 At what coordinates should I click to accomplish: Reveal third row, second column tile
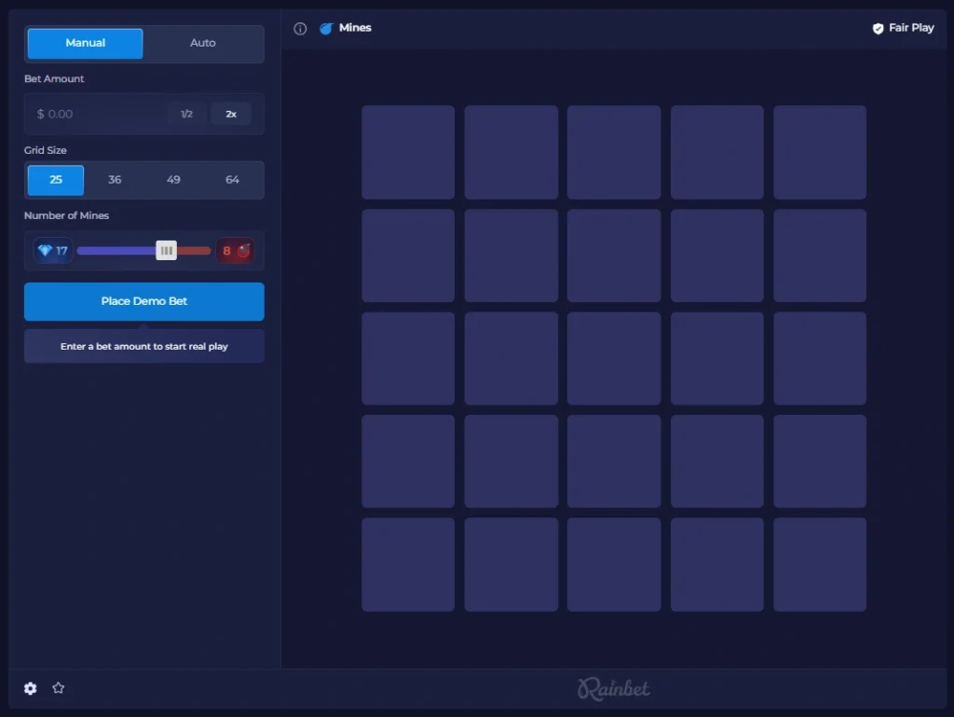(511, 358)
